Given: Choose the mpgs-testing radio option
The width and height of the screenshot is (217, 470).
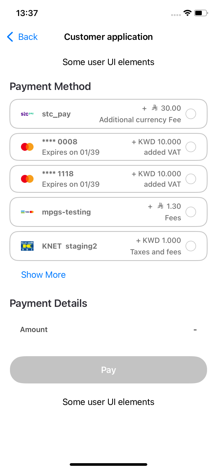Looking at the screenshot, I should [x=191, y=212].
